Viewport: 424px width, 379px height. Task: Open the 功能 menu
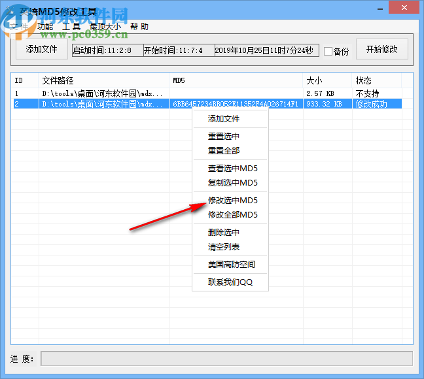pos(45,27)
